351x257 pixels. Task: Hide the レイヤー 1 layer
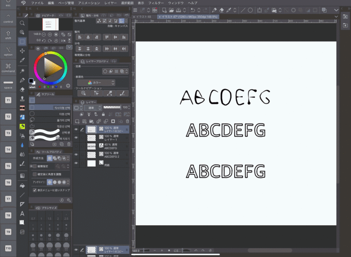tap(76, 138)
